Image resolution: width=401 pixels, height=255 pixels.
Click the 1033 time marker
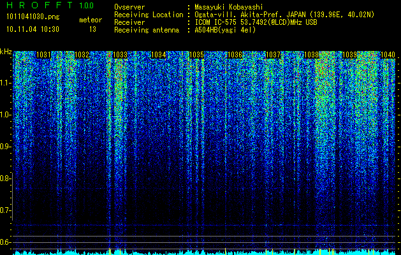coord(120,55)
